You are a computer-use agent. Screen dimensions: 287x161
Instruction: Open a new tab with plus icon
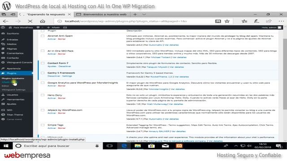(x=135, y=14)
